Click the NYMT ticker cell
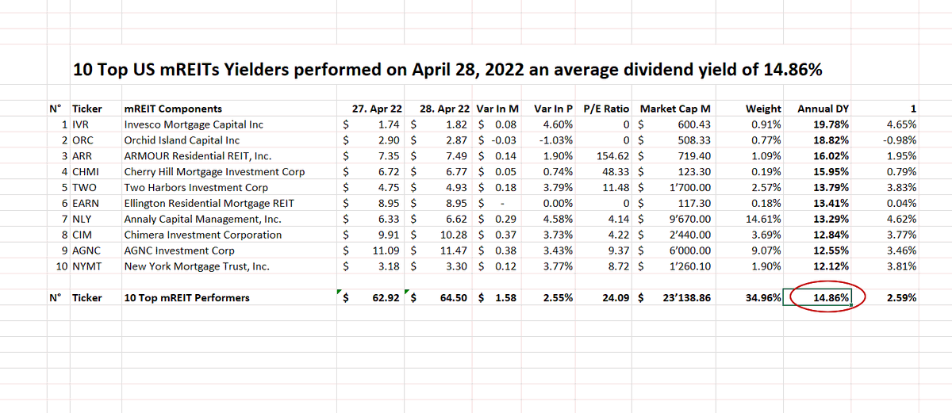952x413 pixels. (x=88, y=266)
